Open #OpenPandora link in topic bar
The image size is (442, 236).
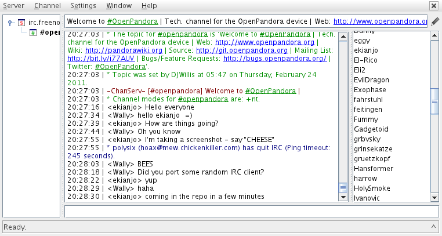pyautogui.click(x=132, y=21)
